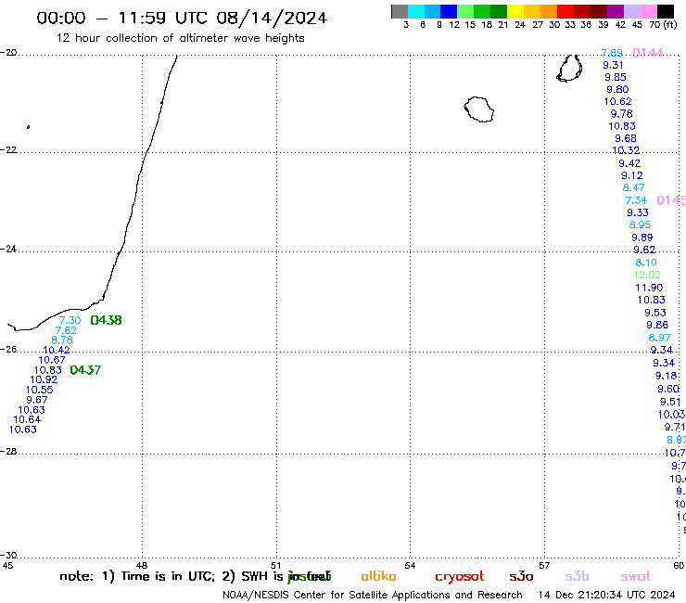Click the wave height value 10.55
Image resolution: width=686 pixels, height=603 pixels.
pos(39,390)
